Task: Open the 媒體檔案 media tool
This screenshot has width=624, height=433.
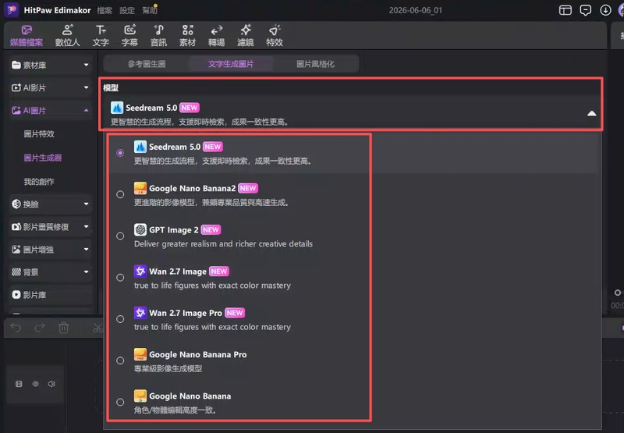Action: pyautogui.click(x=27, y=35)
